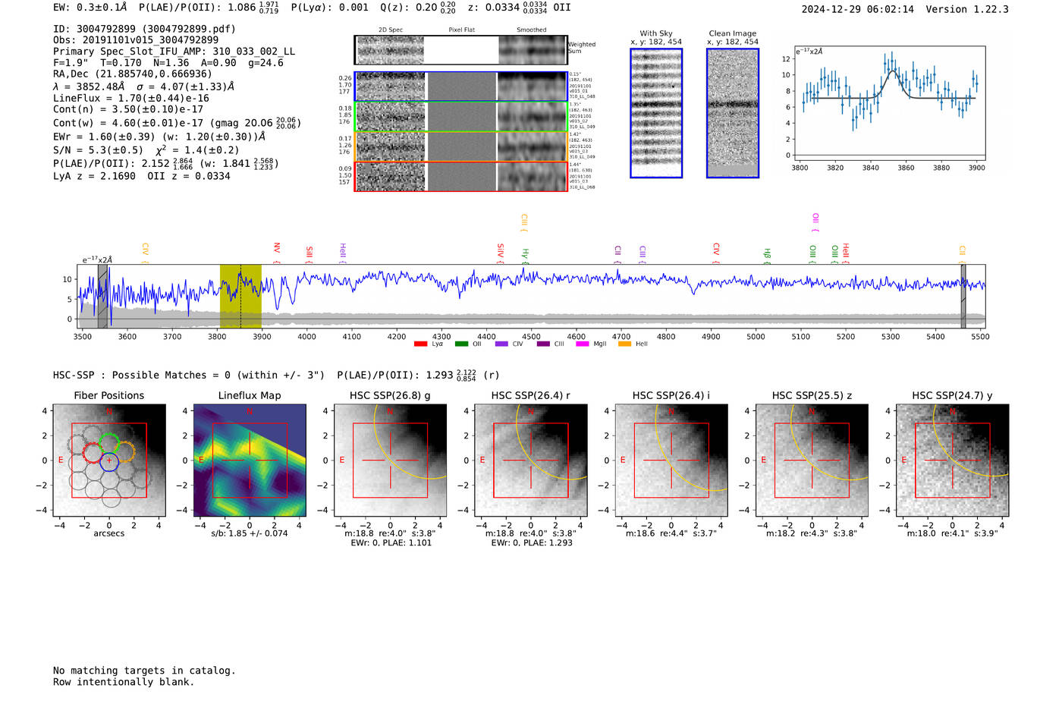Click the green OII legend swatch
This screenshot has width=1062, height=723.
[x=461, y=344]
